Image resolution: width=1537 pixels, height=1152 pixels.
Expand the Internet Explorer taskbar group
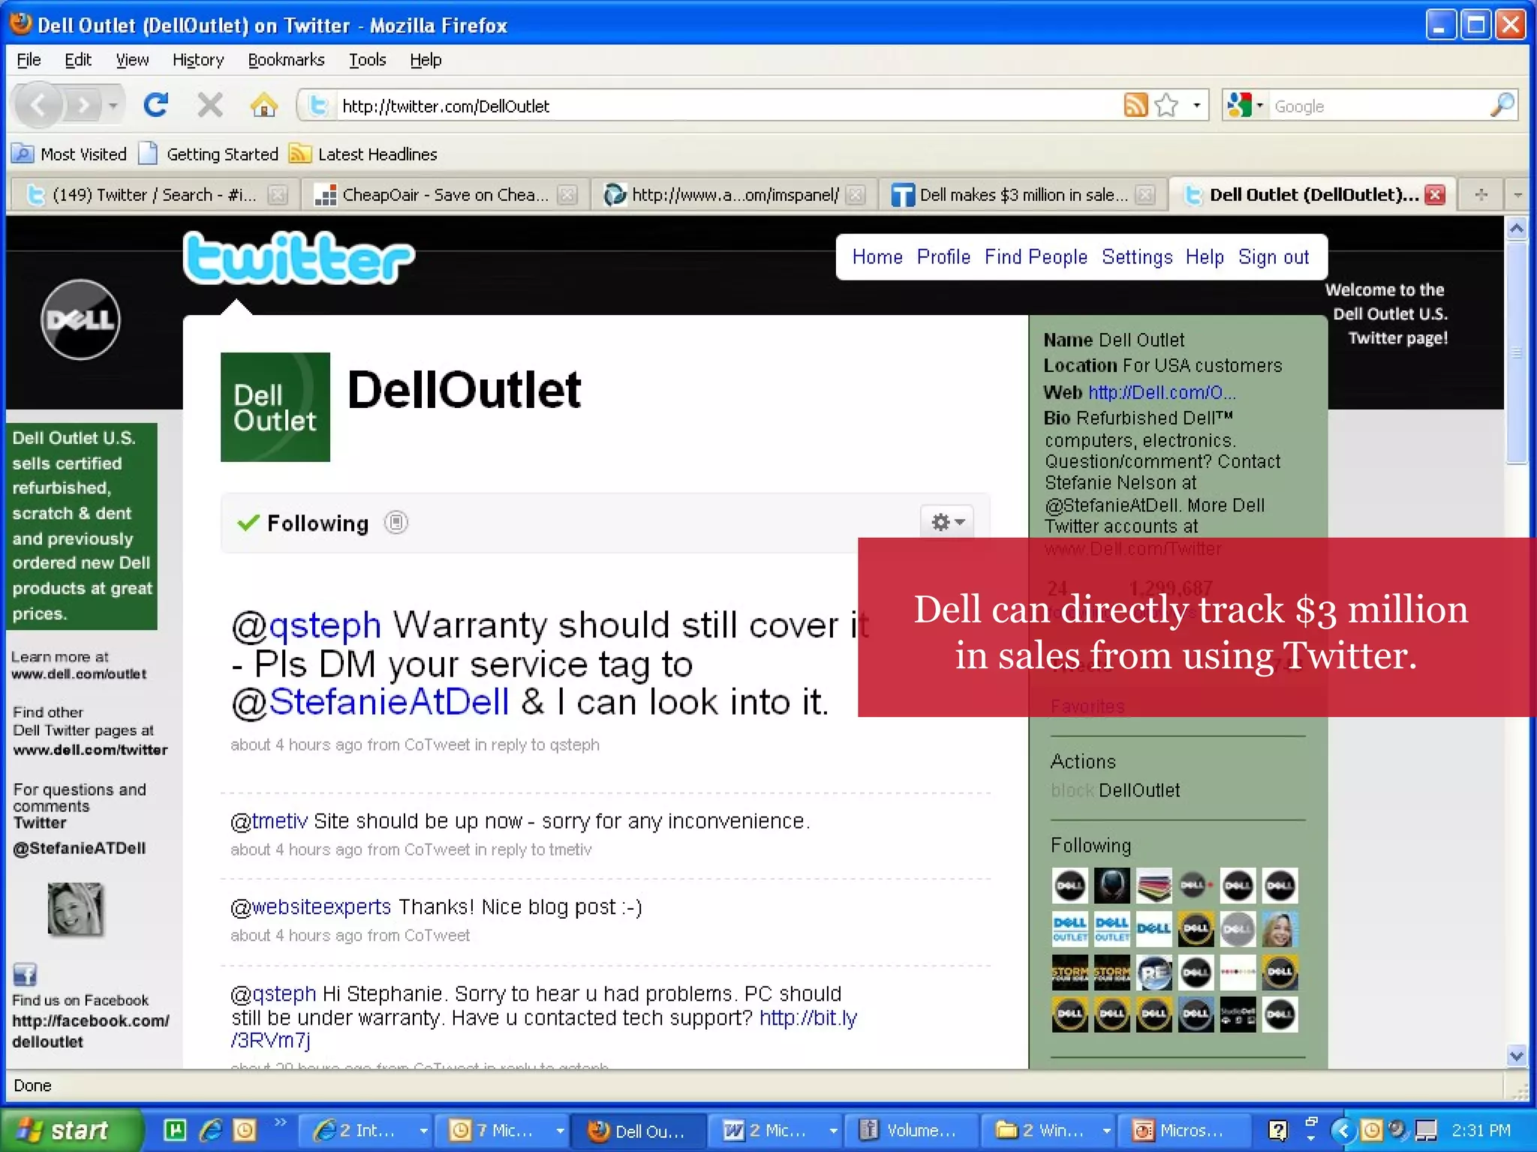click(x=424, y=1130)
